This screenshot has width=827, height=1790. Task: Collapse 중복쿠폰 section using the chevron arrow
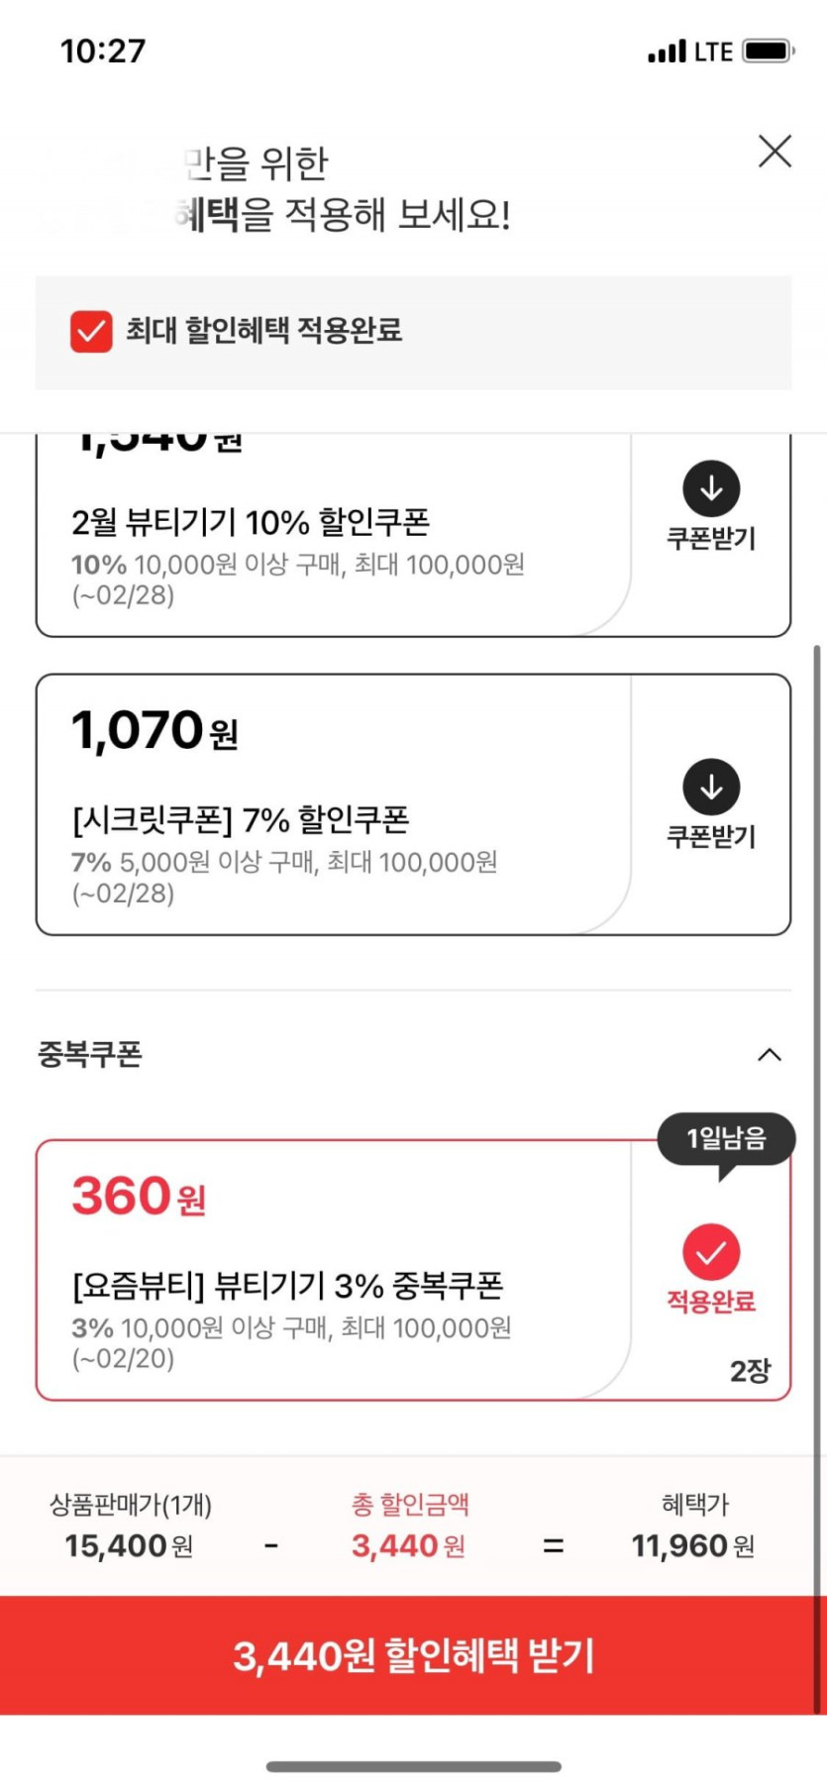[x=770, y=1055]
